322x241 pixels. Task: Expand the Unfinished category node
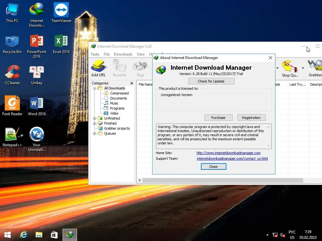[x=94, y=118]
